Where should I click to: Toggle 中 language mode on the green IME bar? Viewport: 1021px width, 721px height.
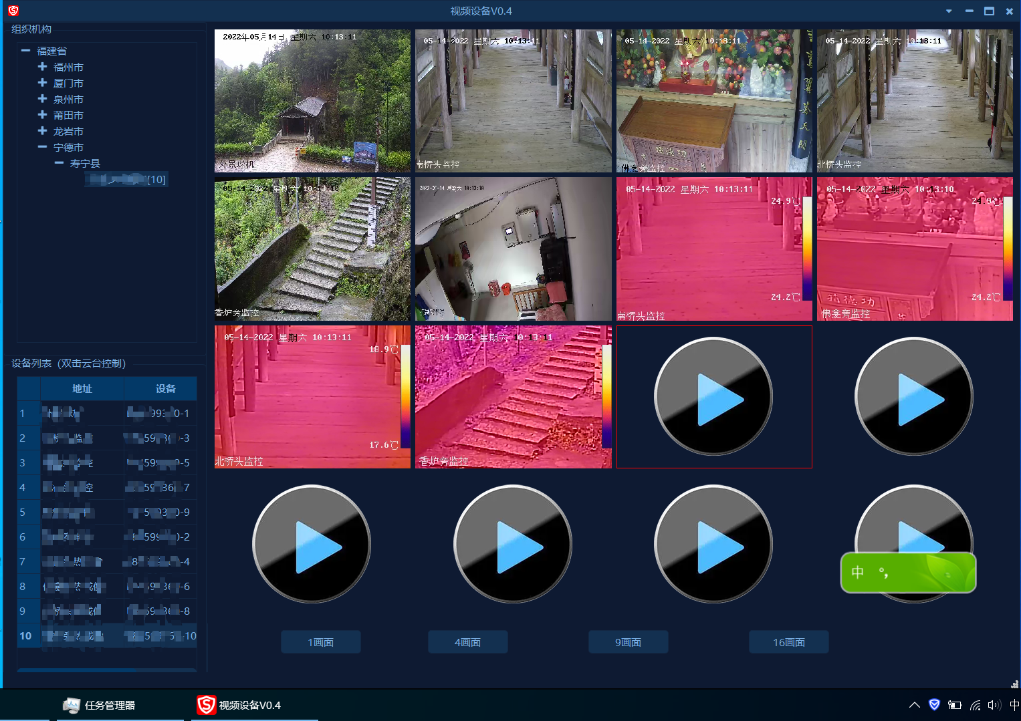(x=858, y=572)
